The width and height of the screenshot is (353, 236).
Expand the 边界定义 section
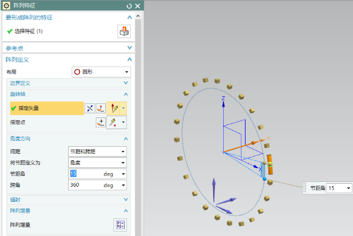pyautogui.click(x=126, y=83)
